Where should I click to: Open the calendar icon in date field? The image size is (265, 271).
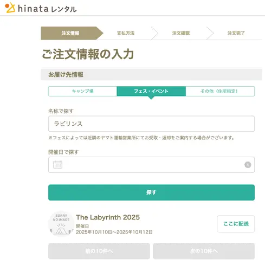click(57, 165)
